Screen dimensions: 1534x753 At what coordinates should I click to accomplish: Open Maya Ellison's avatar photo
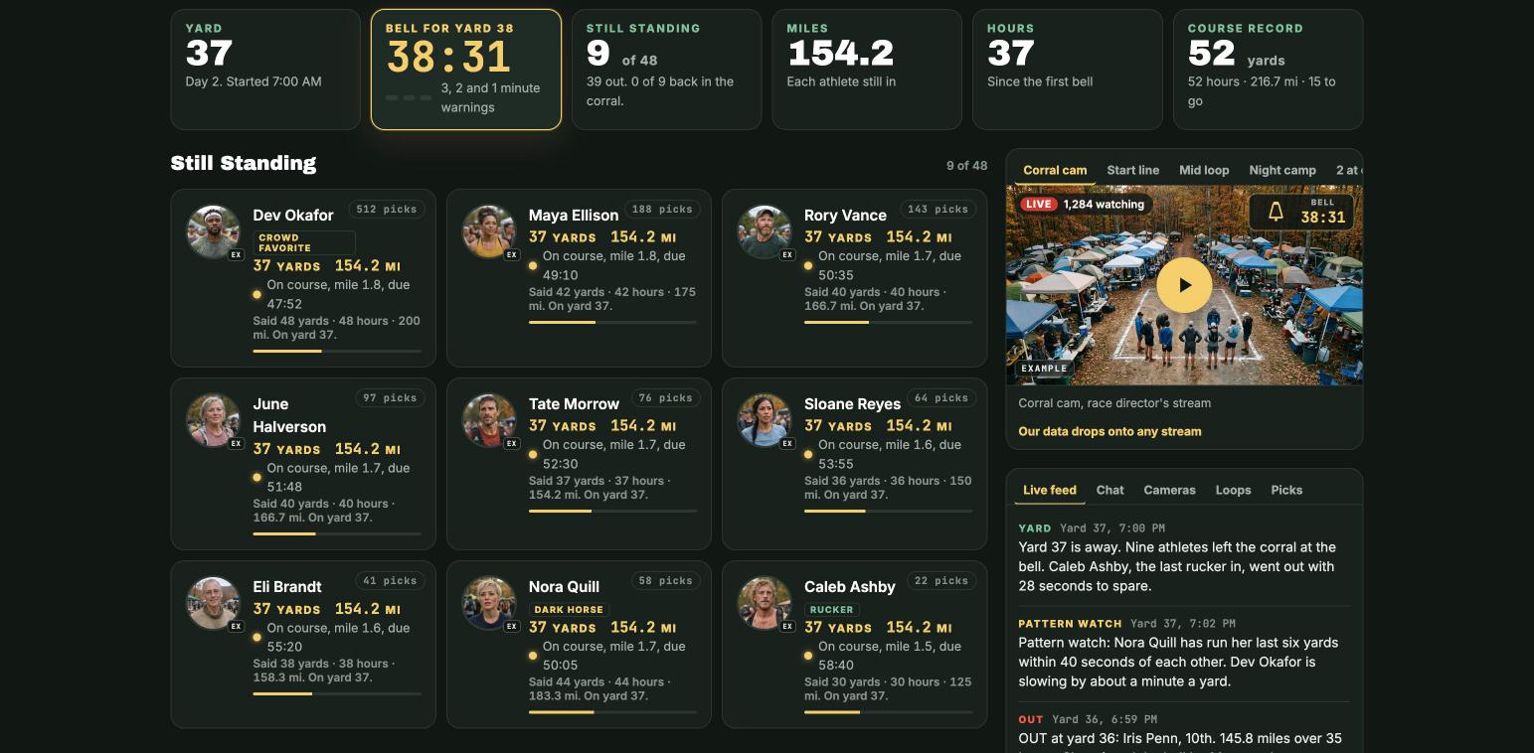coord(489,231)
